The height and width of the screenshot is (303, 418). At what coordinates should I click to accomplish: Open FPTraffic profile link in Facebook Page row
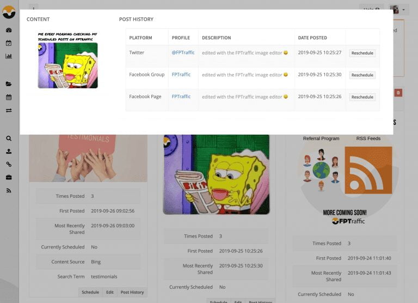click(x=181, y=96)
